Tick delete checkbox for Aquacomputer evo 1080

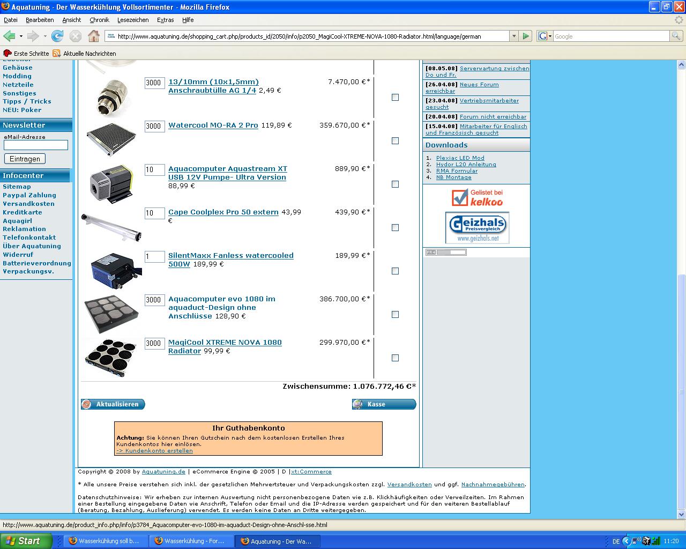(x=395, y=314)
